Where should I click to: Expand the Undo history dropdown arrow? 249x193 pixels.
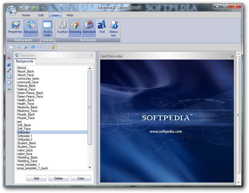pyautogui.click(x=37, y=47)
